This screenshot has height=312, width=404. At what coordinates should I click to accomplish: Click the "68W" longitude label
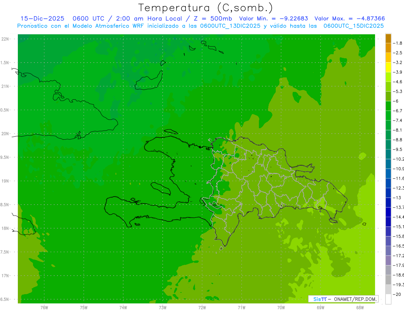click(360, 308)
